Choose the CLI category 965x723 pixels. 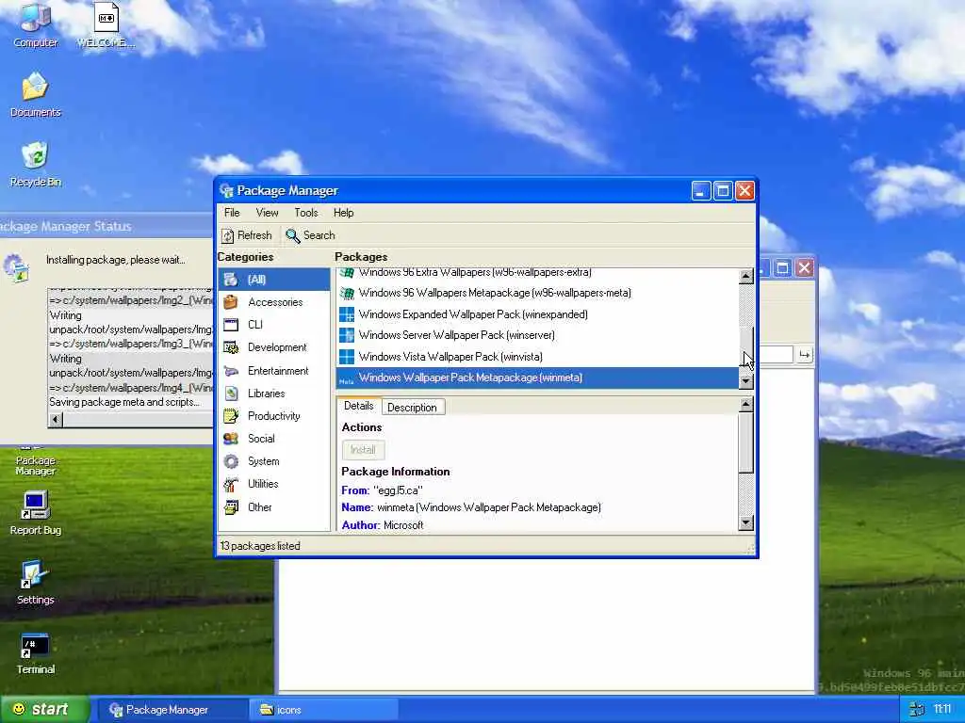coord(274,325)
